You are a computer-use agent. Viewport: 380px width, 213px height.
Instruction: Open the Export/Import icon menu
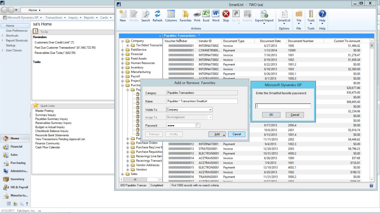coord(264,14)
